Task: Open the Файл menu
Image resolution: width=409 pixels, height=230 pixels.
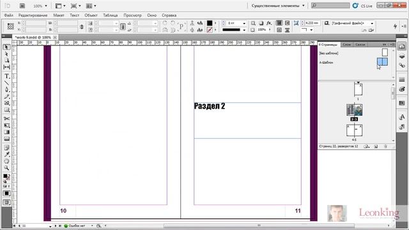Action: (8, 15)
